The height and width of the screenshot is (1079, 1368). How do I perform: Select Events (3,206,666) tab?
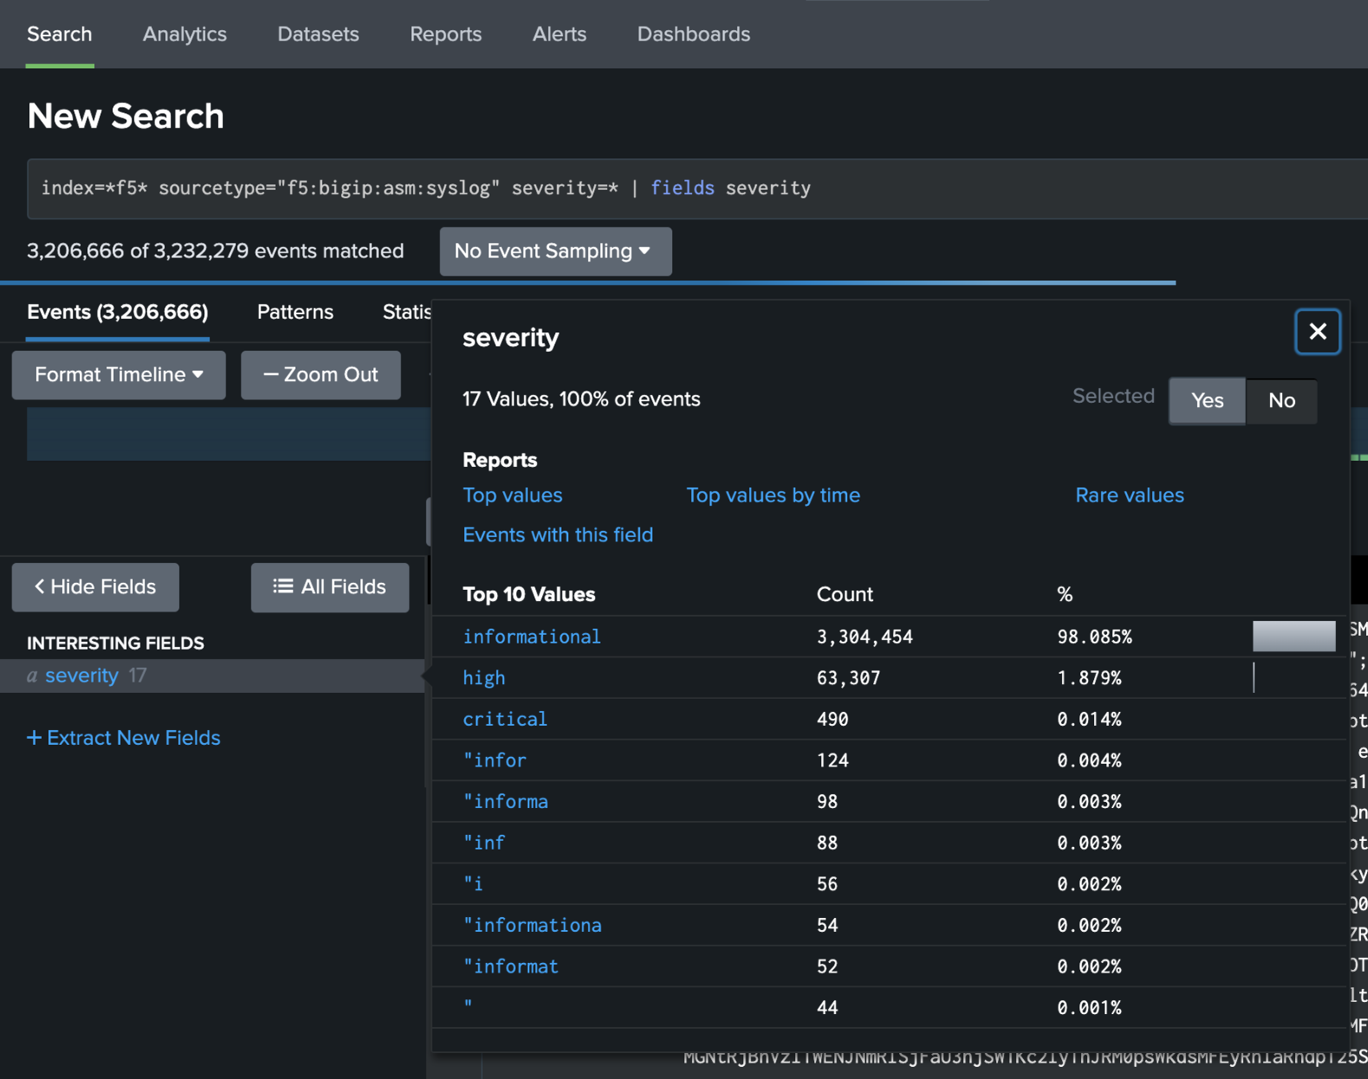coord(118,313)
